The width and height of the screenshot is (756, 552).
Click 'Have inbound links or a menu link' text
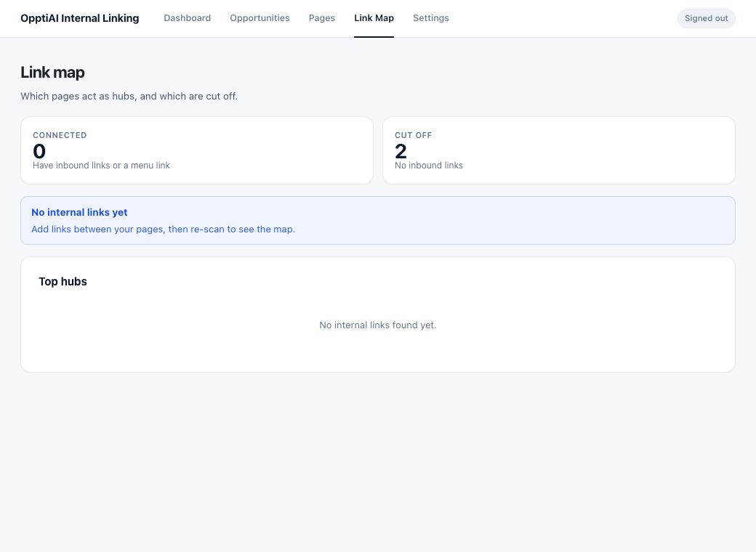coord(101,165)
